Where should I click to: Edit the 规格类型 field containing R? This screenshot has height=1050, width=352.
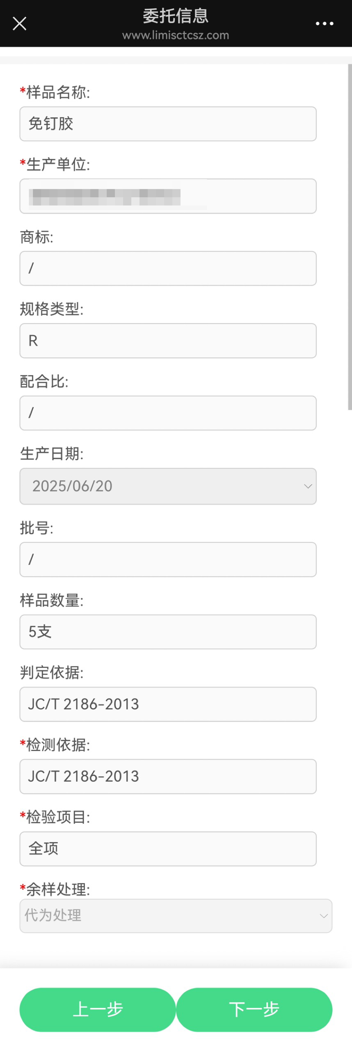click(168, 341)
